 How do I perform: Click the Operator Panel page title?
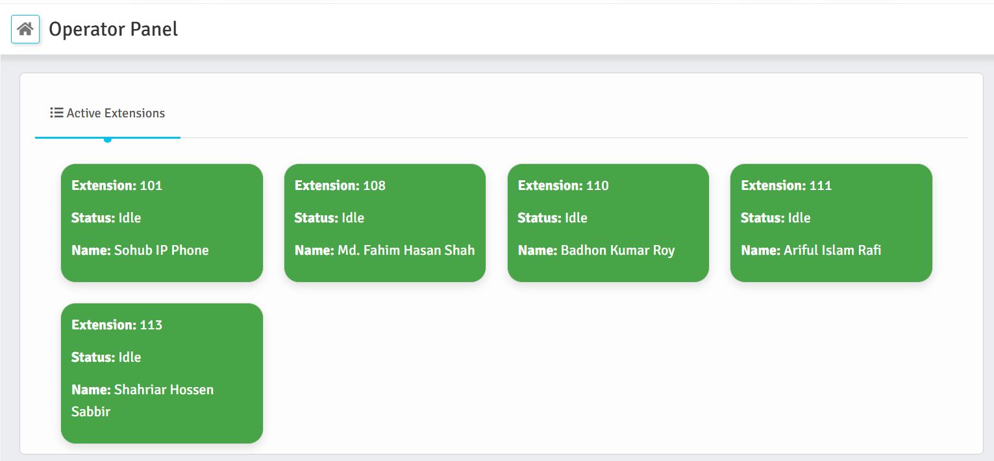pos(113,29)
